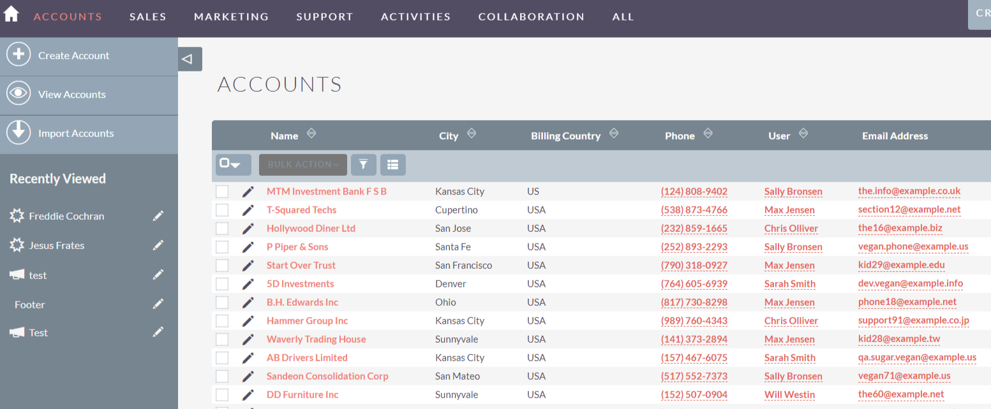Click pencil icon next to Freddie Cochran
This screenshot has height=409, width=991.
click(x=158, y=217)
